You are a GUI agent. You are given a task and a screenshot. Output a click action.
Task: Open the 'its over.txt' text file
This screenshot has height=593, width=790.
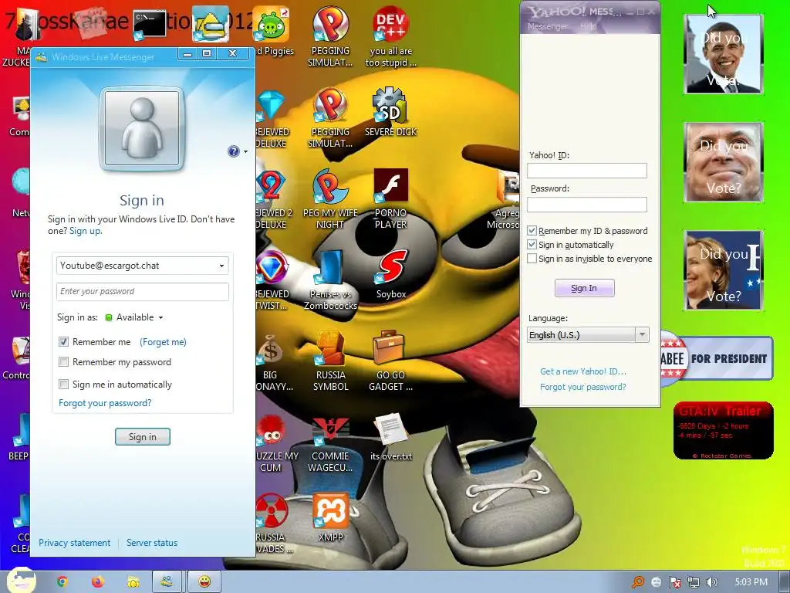click(391, 437)
